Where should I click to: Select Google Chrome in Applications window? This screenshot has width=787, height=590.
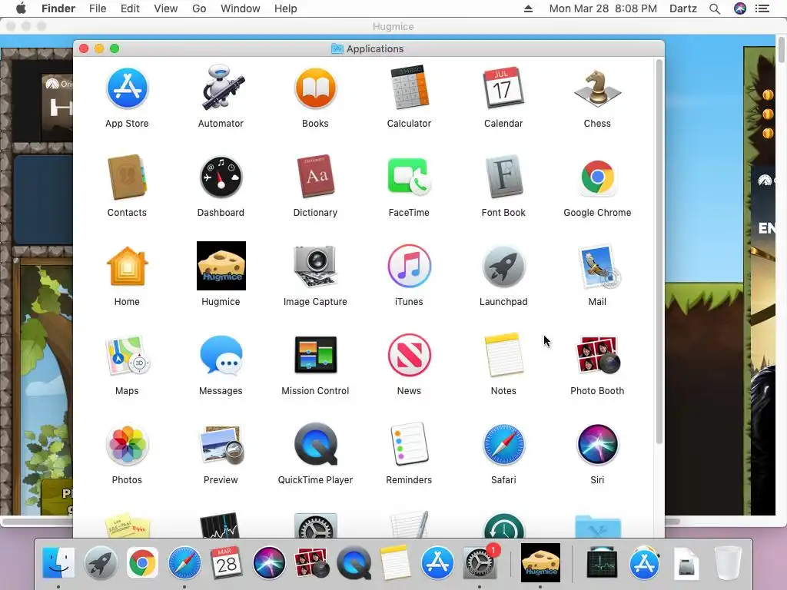(x=597, y=177)
